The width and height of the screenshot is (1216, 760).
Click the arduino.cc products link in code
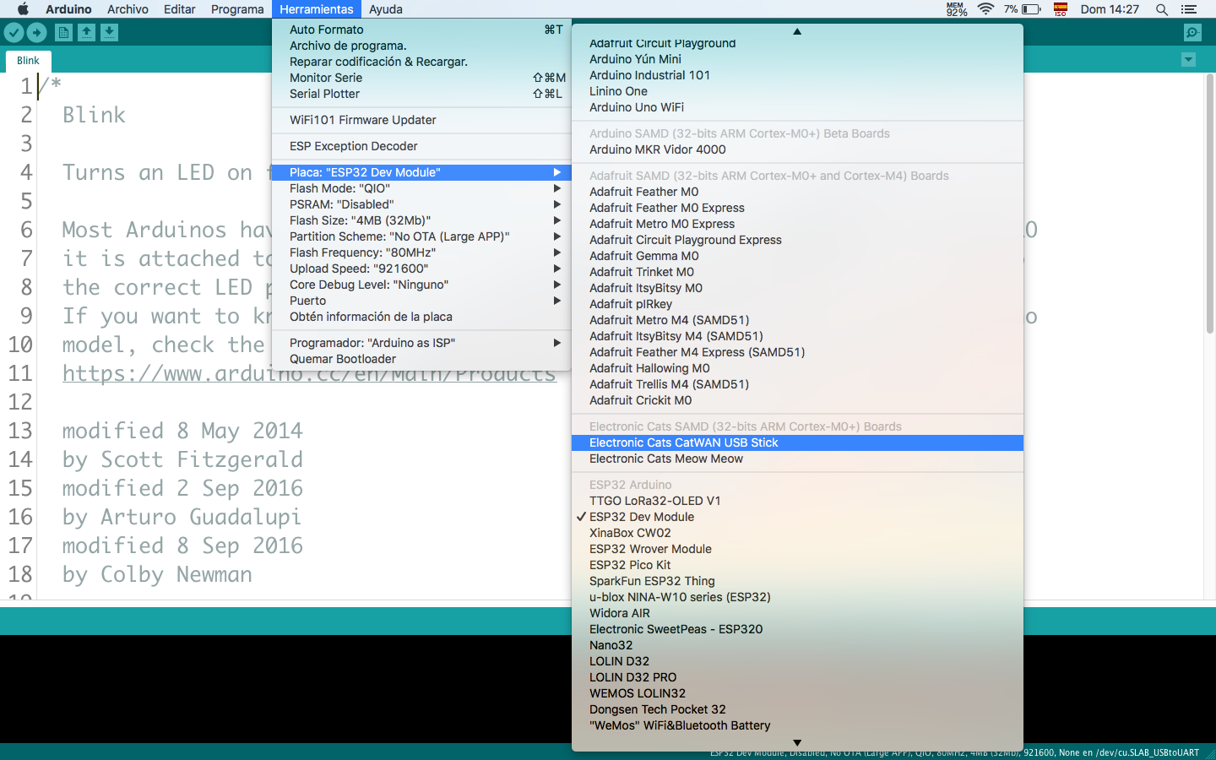pos(309,374)
